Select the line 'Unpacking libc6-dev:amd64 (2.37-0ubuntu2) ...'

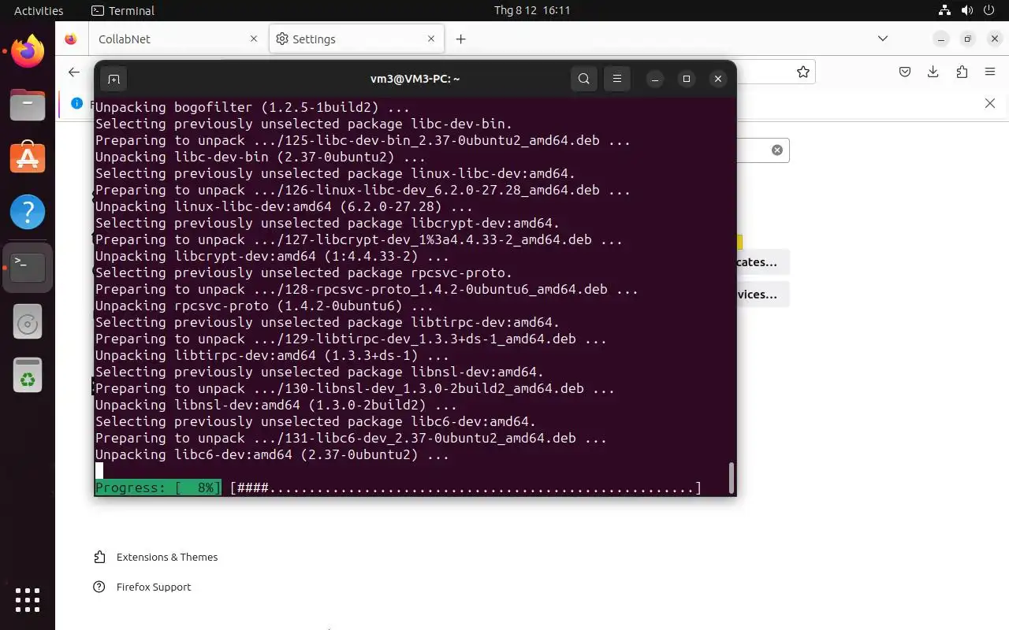(272, 454)
